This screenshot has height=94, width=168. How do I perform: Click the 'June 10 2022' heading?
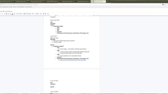pyautogui.click(x=54, y=92)
